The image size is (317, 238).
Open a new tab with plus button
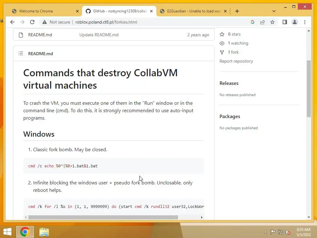[237, 11]
